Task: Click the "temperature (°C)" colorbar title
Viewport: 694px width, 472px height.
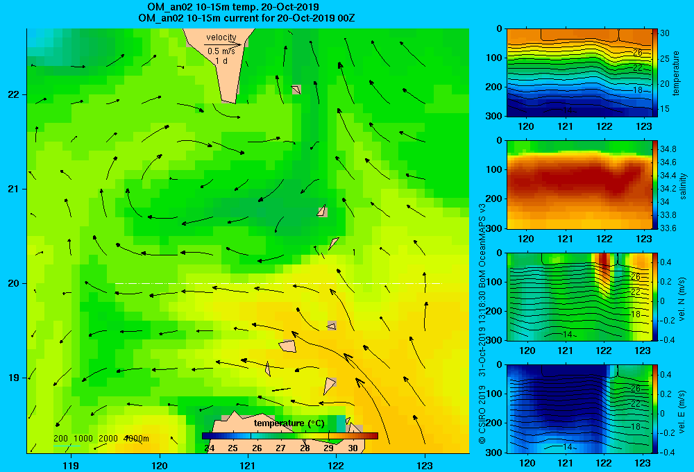Action: pyautogui.click(x=289, y=423)
